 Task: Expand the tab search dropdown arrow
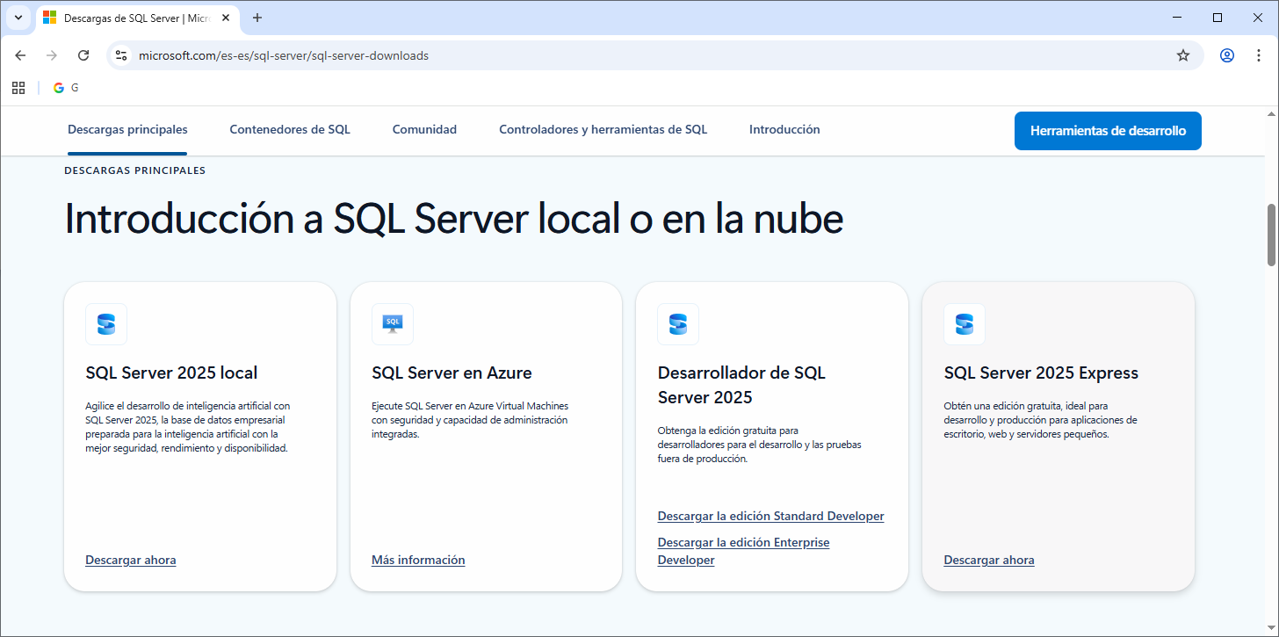[x=18, y=18]
